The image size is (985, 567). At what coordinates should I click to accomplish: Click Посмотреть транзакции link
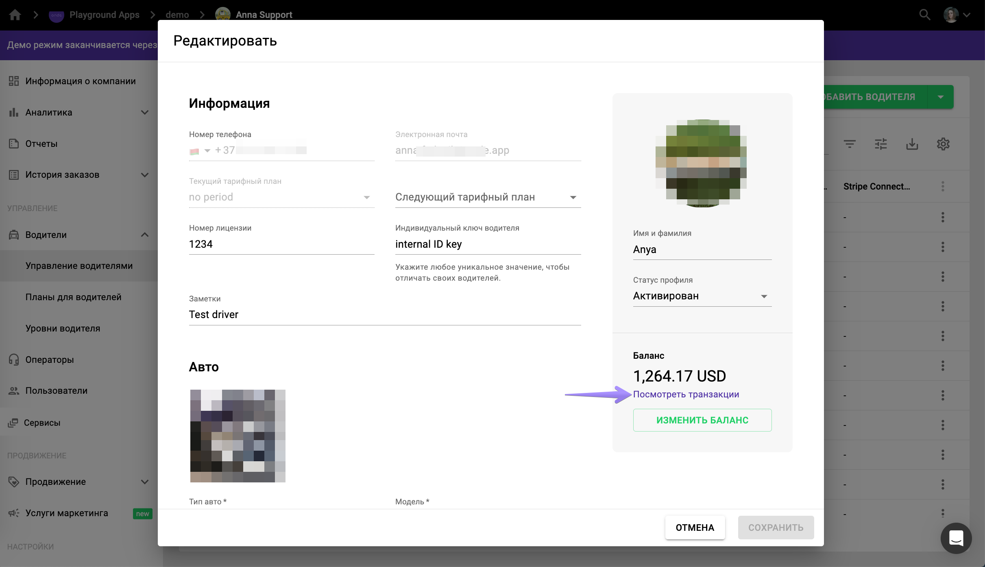686,395
